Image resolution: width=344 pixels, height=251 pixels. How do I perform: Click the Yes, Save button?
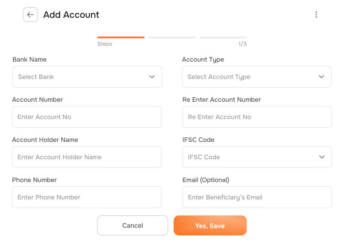click(210, 225)
